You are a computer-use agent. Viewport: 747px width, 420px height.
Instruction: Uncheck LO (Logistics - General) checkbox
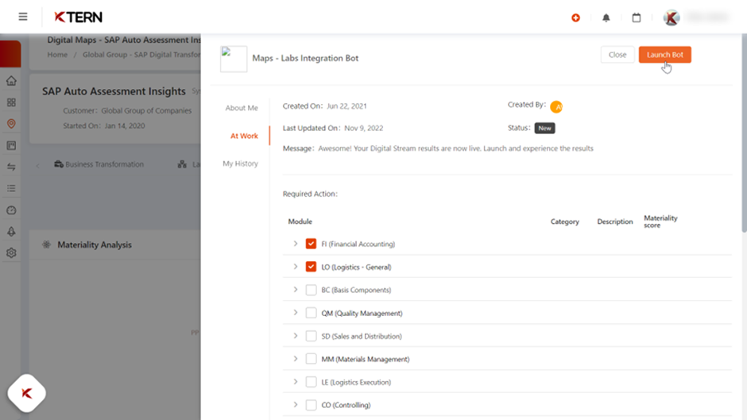tap(311, 267)
